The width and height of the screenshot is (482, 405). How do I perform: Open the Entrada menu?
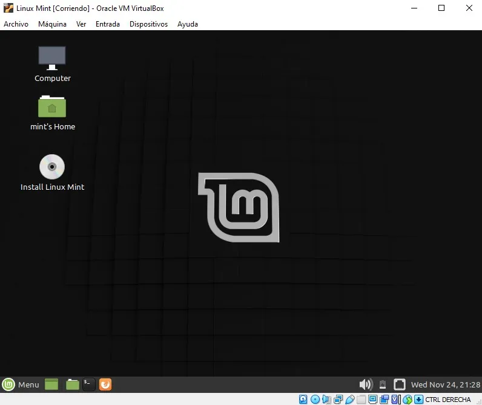point(108,24)
